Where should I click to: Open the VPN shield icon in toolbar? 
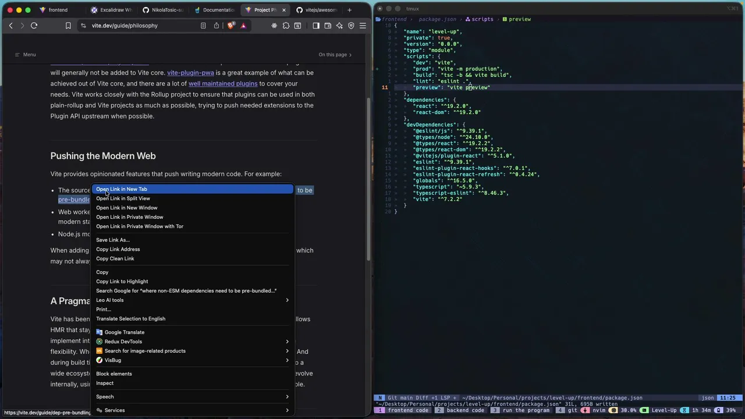point(351,26)
